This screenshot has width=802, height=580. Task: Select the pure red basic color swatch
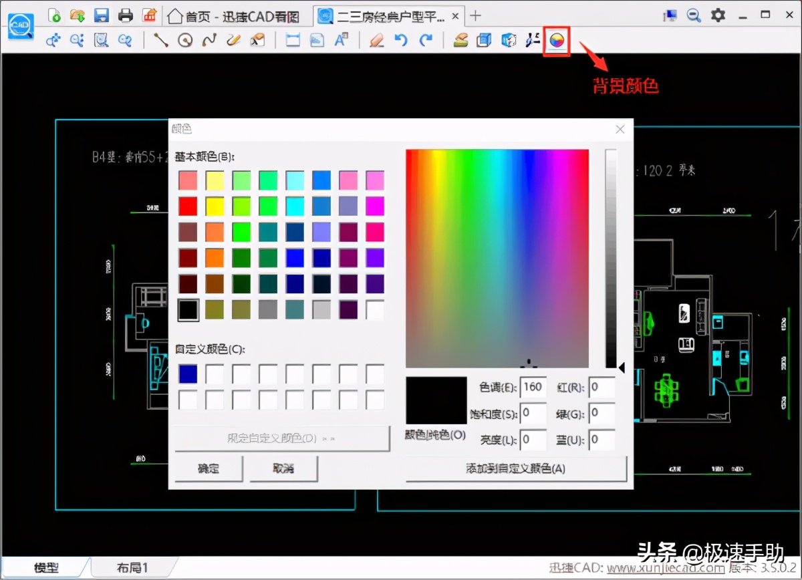(x=188, y=206)
